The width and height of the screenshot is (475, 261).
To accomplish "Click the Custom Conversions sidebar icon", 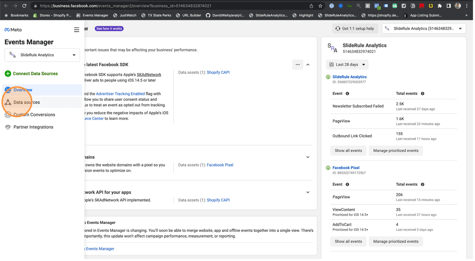I will pyautogui.click(x=8, y=115).
